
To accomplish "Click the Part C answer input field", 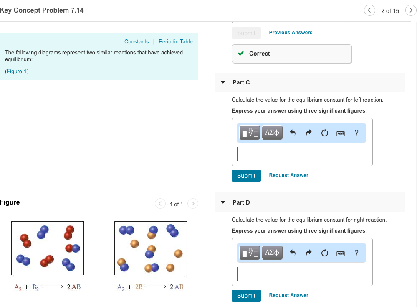I will coord(257,154).
